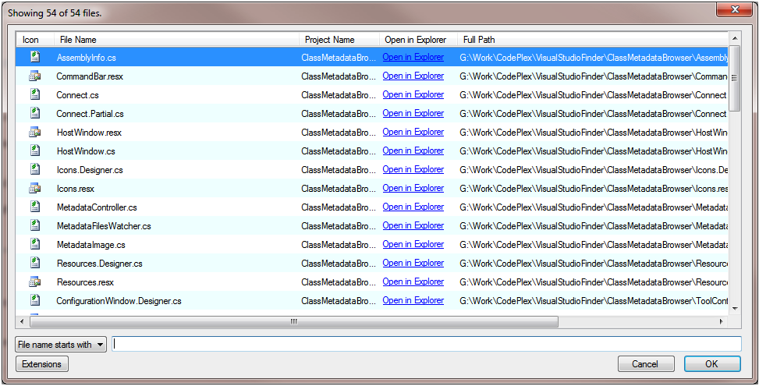Click Open in Explorer for Connect.Partial.cs
Image resolution: width=759 pixels, height=386 pixels.
(413, 113)
